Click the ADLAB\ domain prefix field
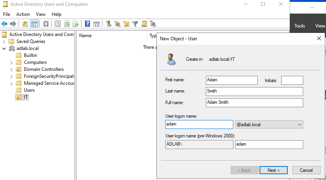 click(x=199, y=144)
